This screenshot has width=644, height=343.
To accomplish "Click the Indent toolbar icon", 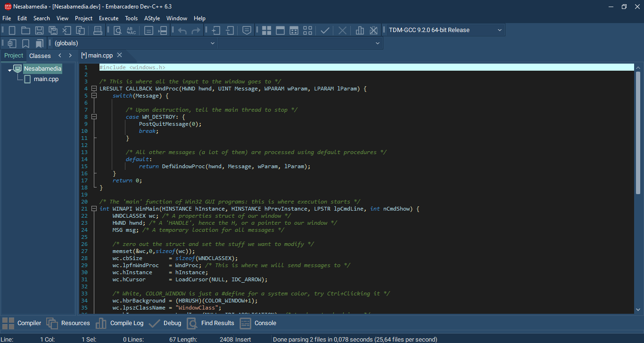I will point(216,31).
